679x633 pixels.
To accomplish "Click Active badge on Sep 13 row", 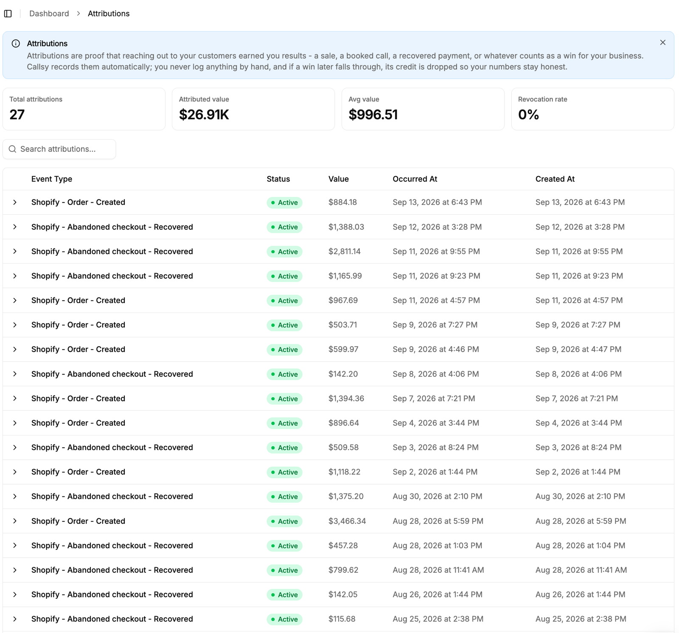I will (284, 203).
